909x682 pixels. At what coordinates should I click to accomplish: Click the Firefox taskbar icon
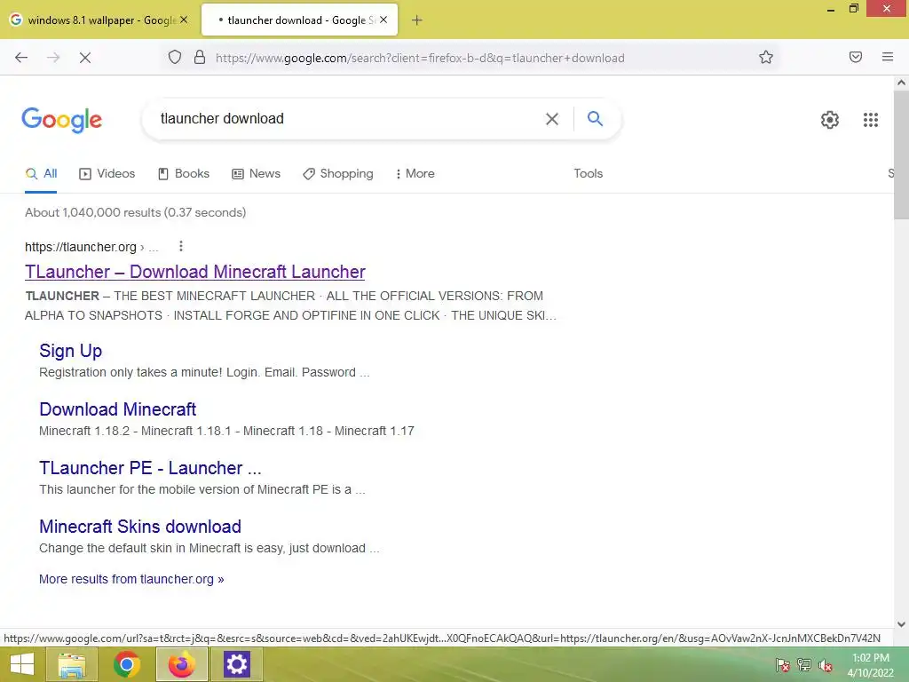point(181,664)
